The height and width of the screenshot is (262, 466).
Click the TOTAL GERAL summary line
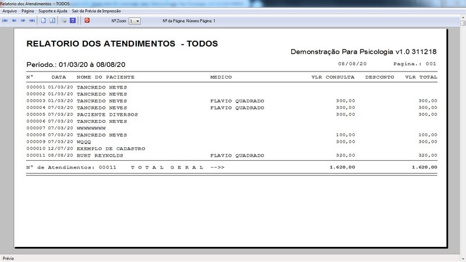click(x=169, y=167)
